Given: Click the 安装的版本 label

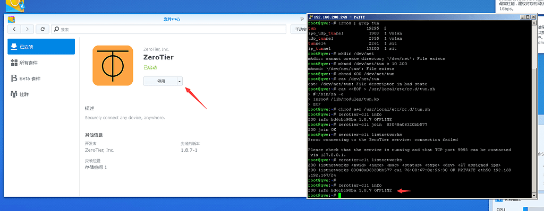Looking at the screenshot, I should tap(190, 144).
